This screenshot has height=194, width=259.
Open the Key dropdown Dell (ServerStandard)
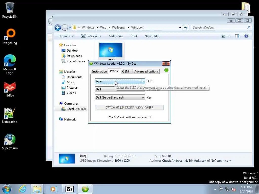pos(120,98)
